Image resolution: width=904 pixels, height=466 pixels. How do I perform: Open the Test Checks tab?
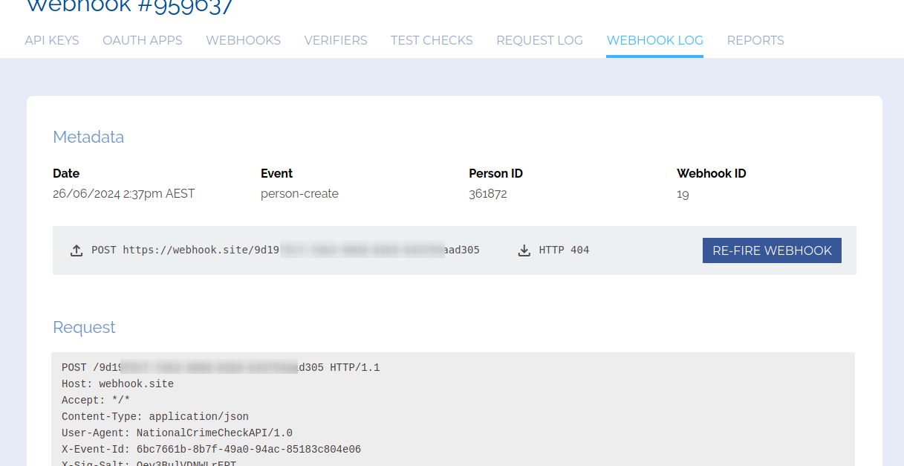[432, 40]
